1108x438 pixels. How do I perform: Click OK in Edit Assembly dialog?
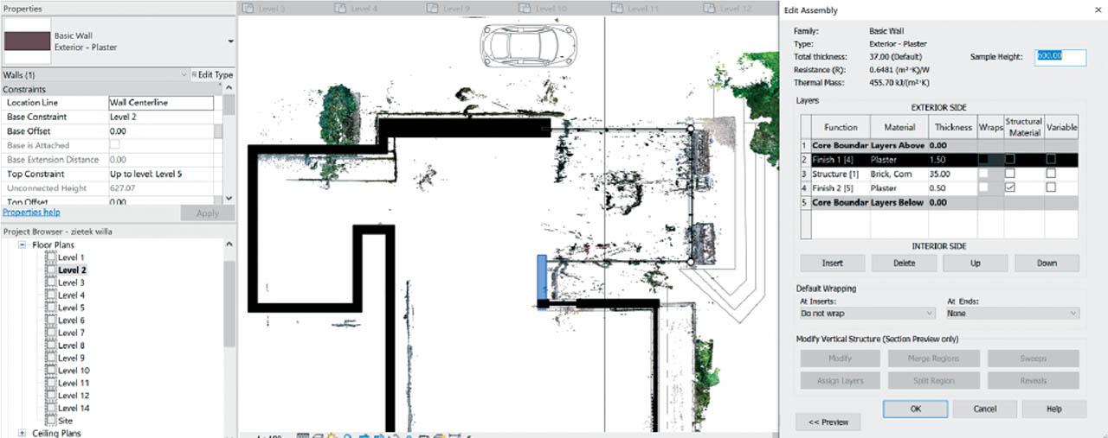915,409
